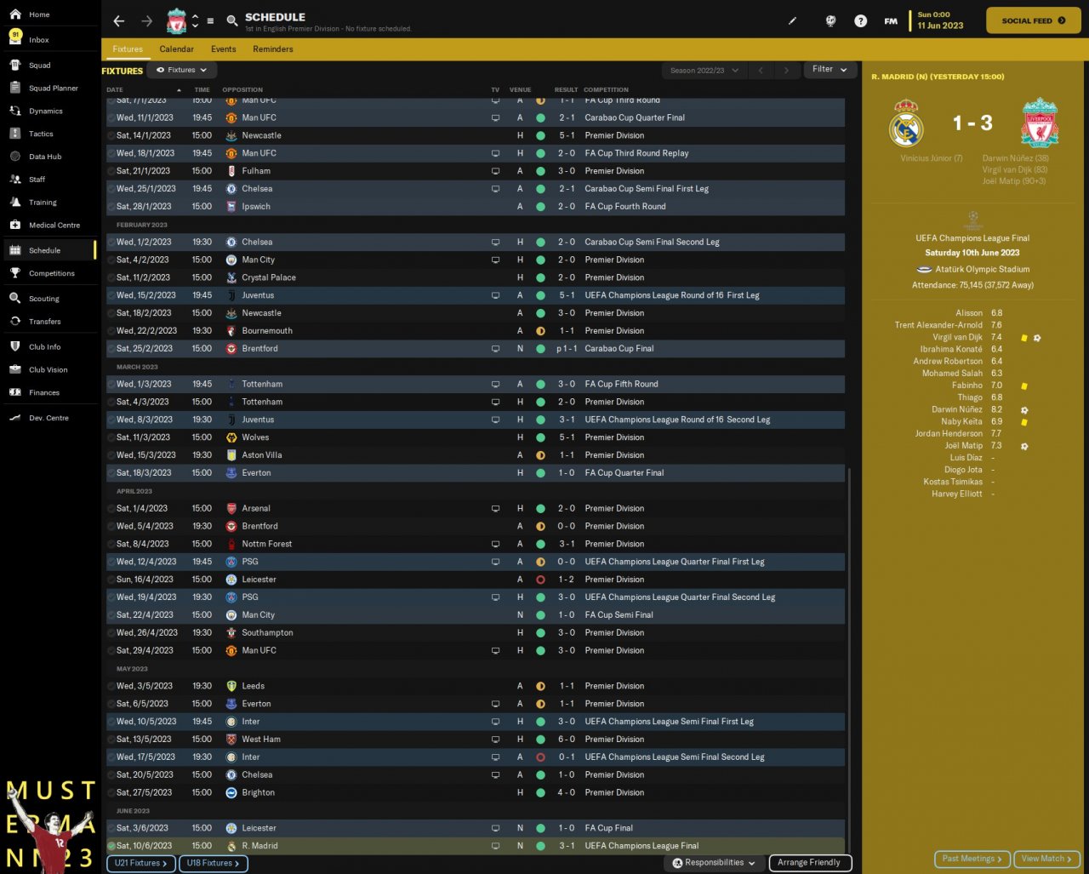Switch to the Reminders tab
1089x874 pixels.
273,49
